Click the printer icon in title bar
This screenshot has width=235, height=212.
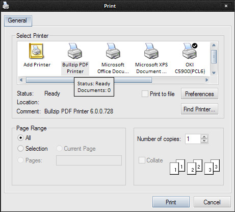(x=6, y=6)
